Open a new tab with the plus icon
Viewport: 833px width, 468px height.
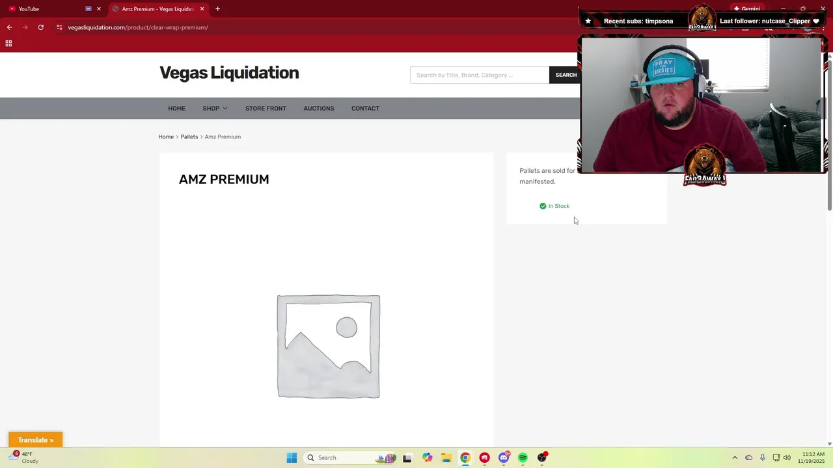217,9
